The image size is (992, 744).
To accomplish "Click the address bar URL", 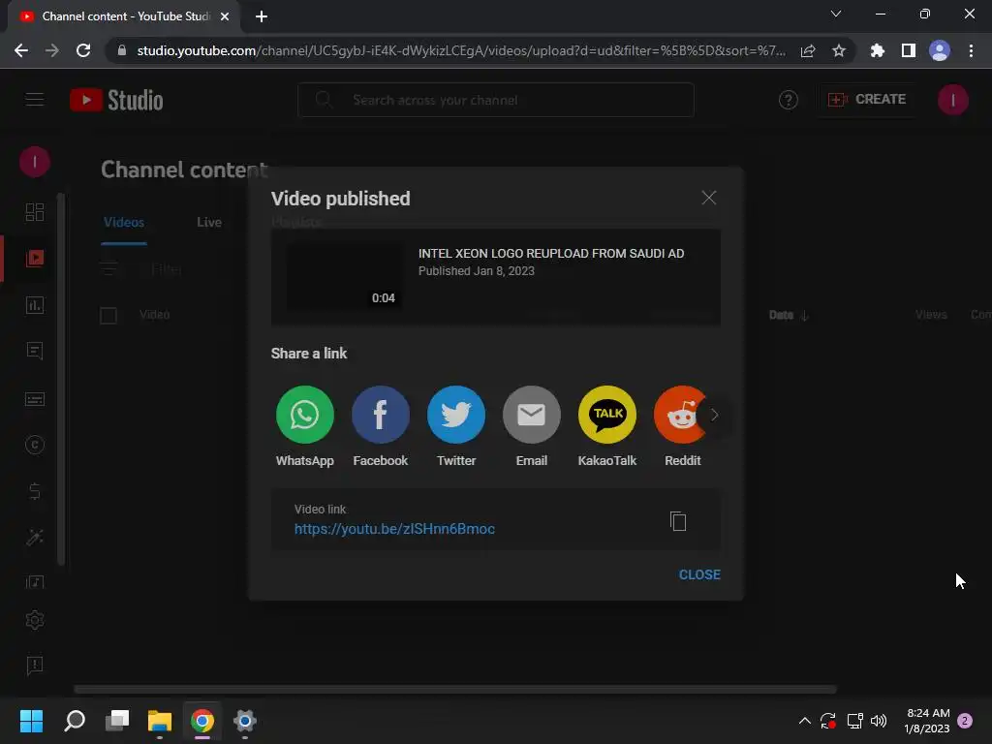I will (461, 50).
